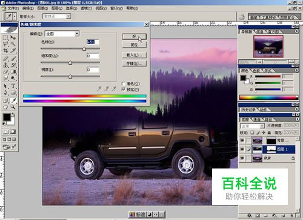Screen dimensions: 303x220
Task: Select the Lasso tool
Action: [x=5, y=44]
